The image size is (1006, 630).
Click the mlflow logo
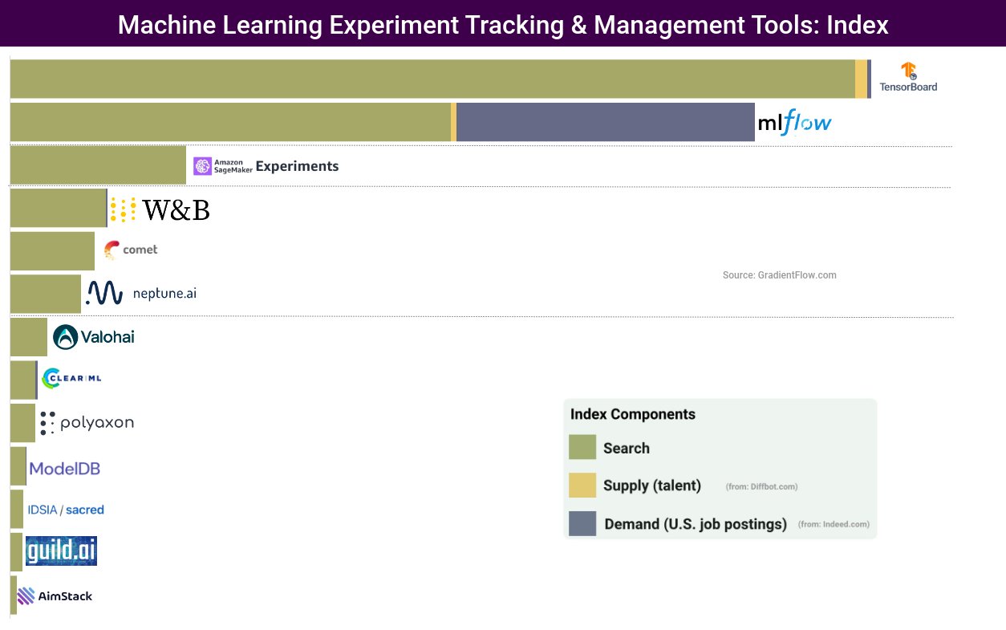pyautogui.click(x=795, y=122)
